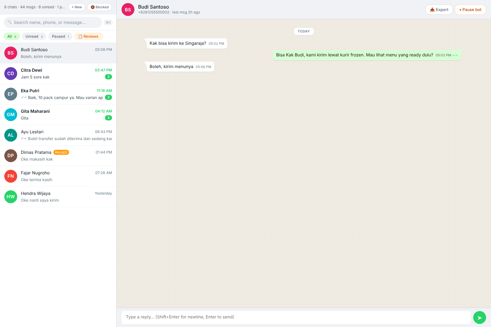The height and width of the screenshot is (327, 491).
Task: Click the HW avatar of Hendra Wijaya
Action: click(x=11, y=197)
